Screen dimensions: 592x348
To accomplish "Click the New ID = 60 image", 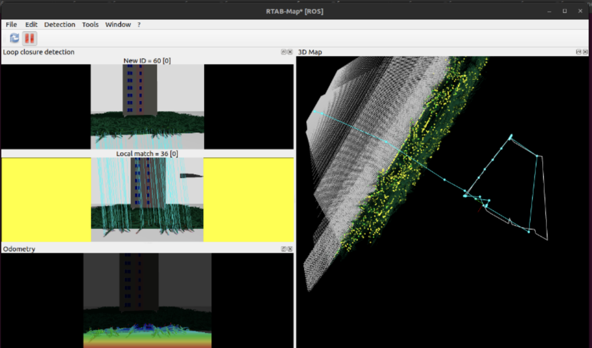I will tap(147, 107).
